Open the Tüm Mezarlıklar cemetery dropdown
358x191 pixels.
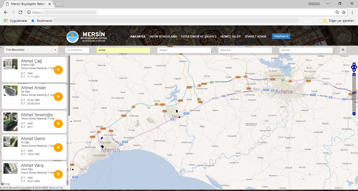tap(31, 50)
